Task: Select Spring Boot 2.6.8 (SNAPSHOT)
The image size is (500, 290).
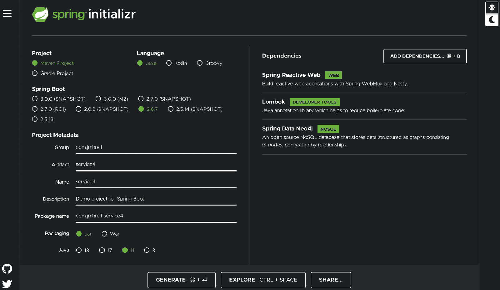Action: (102, 109)
